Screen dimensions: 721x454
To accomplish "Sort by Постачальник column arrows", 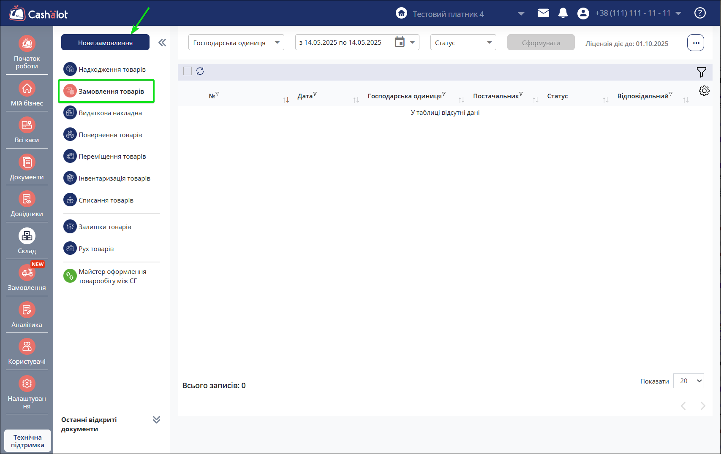I will pos(536,100).
